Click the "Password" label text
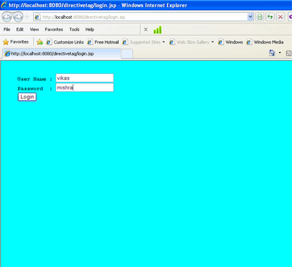Screen dimensions: 292x267 [30, 89]
